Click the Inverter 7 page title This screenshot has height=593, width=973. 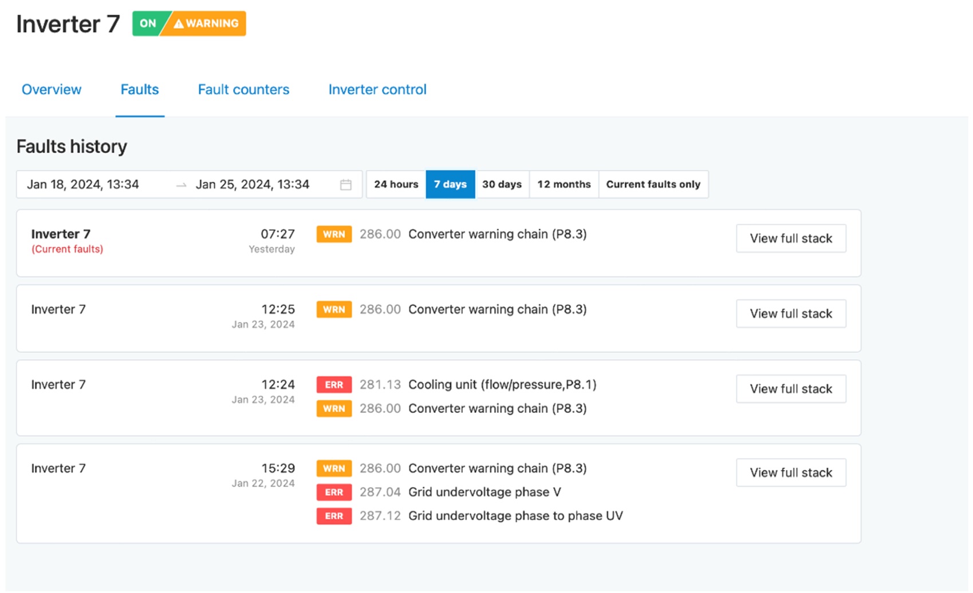coord(68,24)
